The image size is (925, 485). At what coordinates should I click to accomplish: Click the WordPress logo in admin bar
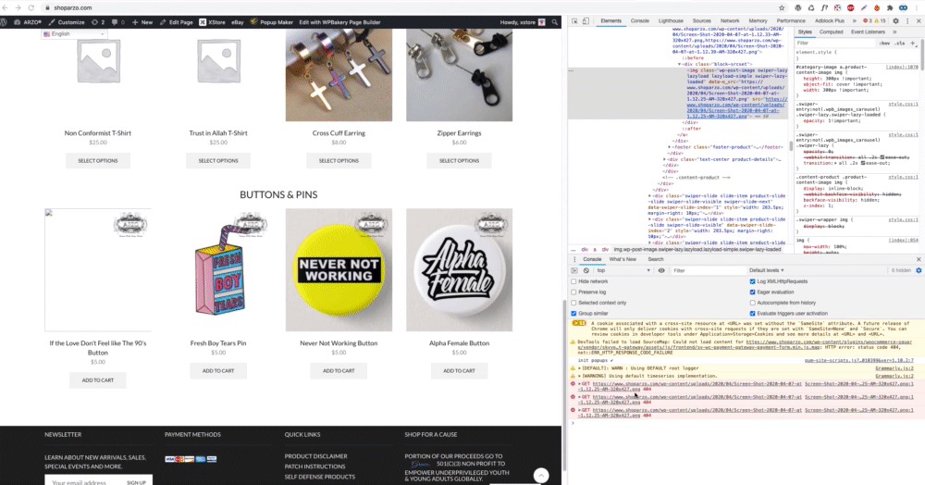point(4,22)
